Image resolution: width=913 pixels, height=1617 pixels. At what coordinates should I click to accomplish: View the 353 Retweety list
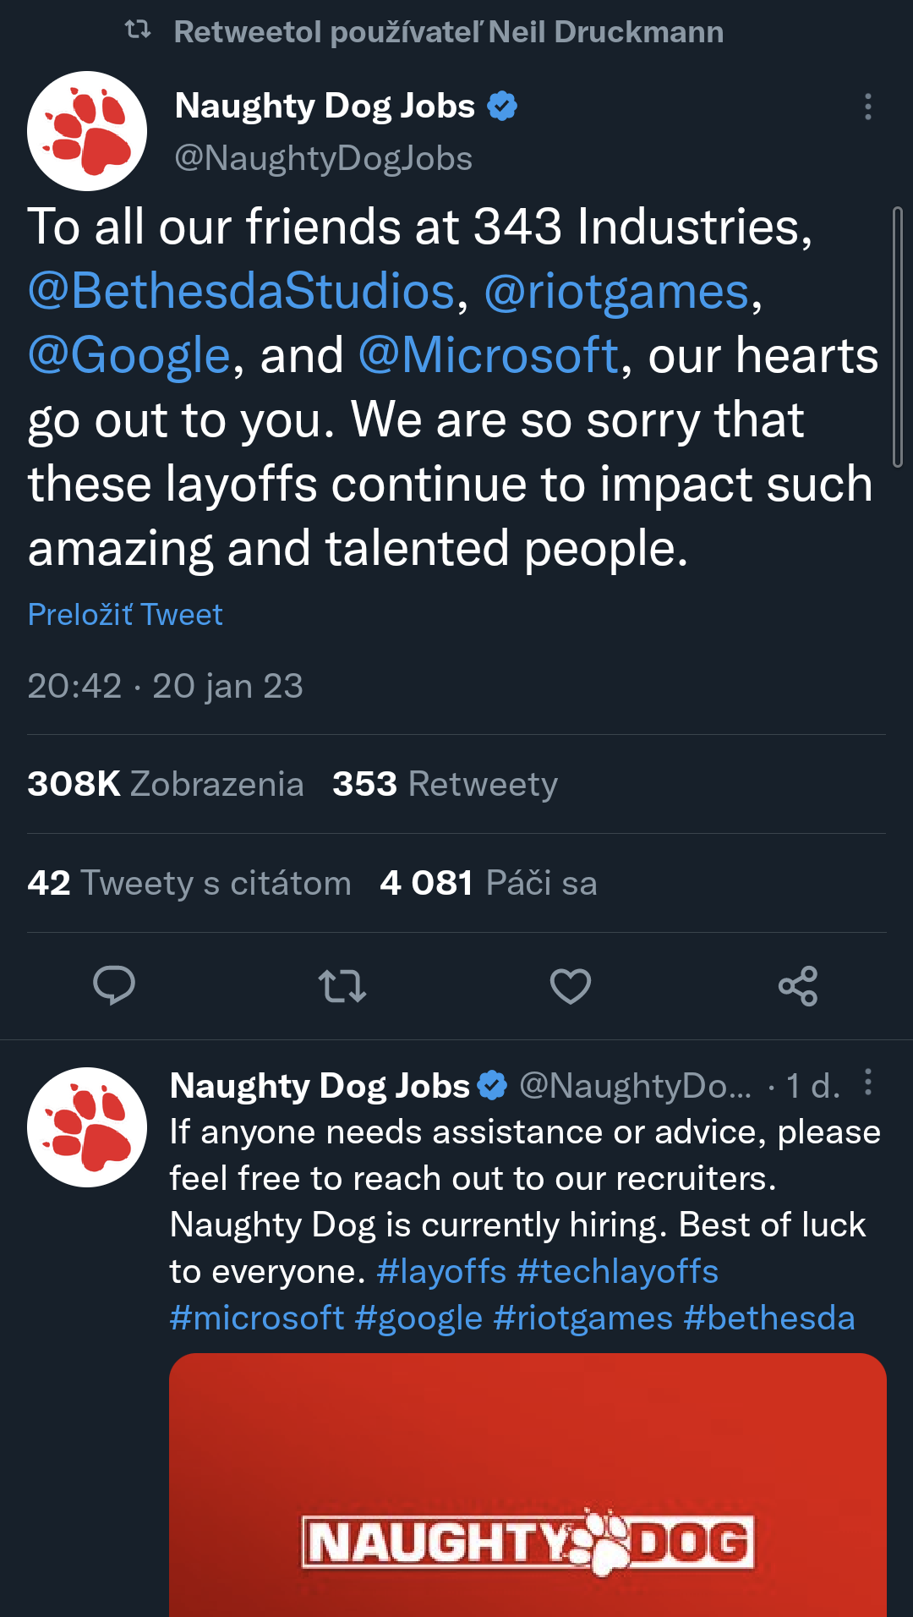tap(445, 784)
